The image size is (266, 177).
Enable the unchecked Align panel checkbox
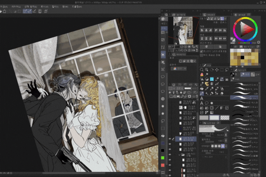point(201,55)
